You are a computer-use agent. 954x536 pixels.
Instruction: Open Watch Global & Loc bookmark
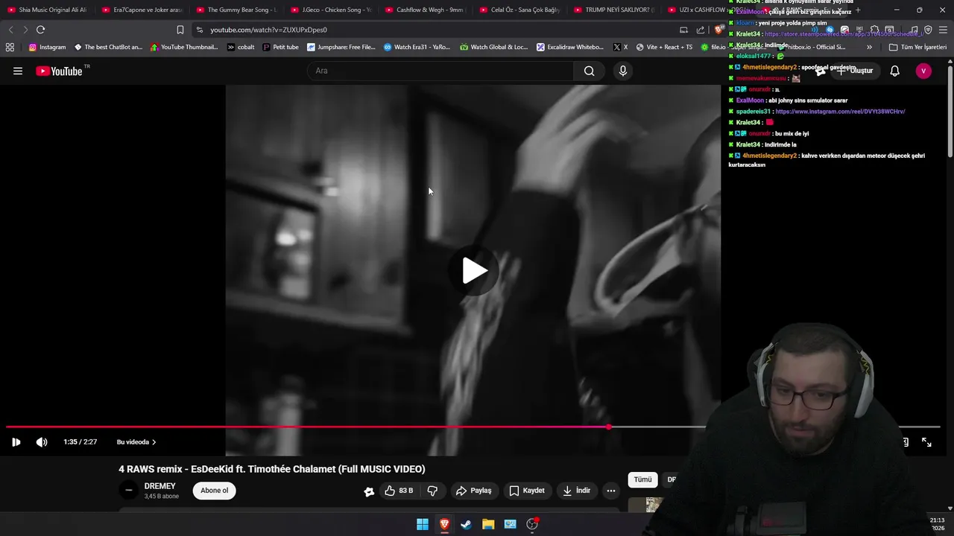(x=494, y=47)
